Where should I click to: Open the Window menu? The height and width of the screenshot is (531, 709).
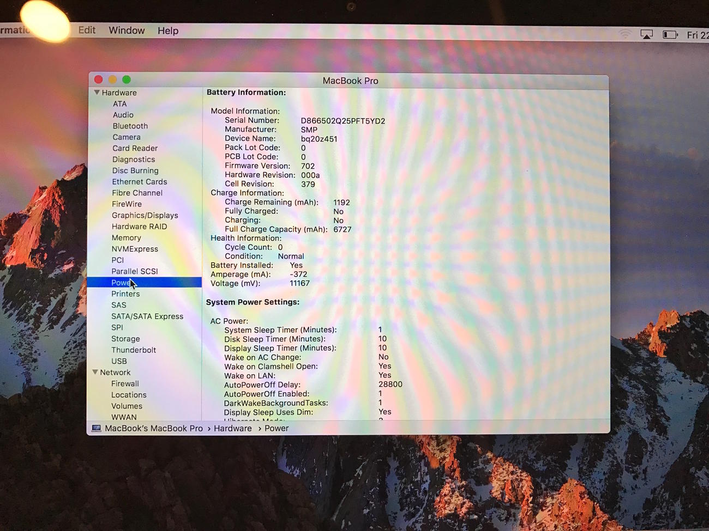click(127, 30)
